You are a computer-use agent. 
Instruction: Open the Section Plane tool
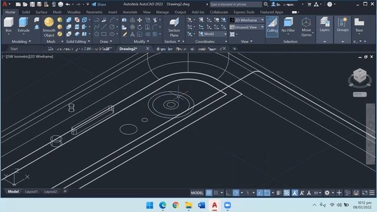point(174,27)
